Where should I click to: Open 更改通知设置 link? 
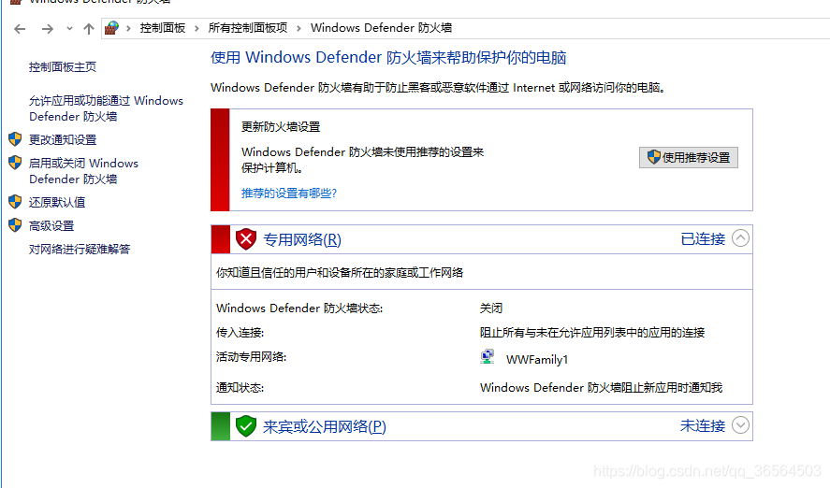(x=63, y=139)
